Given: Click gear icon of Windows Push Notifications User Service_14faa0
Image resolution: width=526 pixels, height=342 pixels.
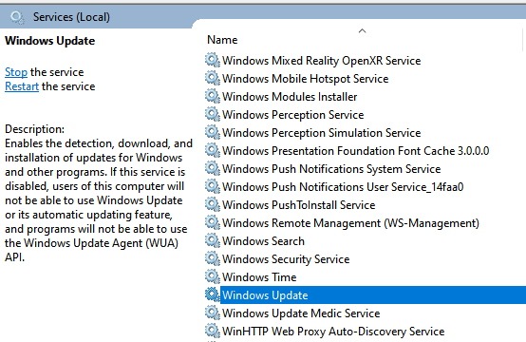Looking at the screenshot, I should tap(213, 187).
